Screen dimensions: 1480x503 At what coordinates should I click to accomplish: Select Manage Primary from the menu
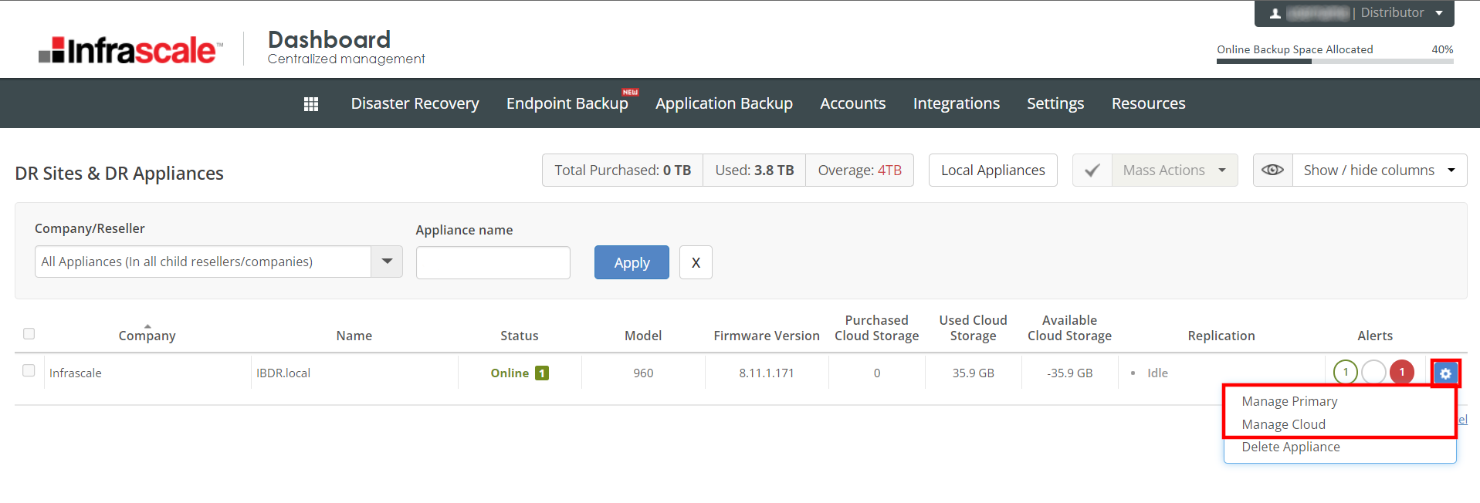click(x=1289, y=401)
